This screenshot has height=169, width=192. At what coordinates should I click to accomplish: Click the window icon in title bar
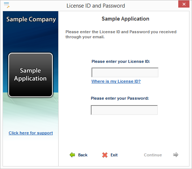point(7,5)
